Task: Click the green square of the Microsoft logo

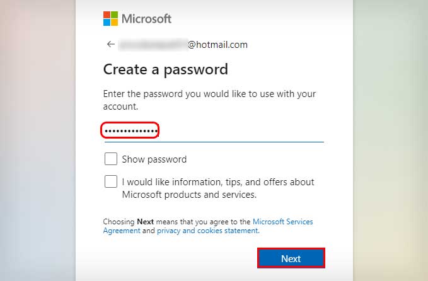Action: 114,14
